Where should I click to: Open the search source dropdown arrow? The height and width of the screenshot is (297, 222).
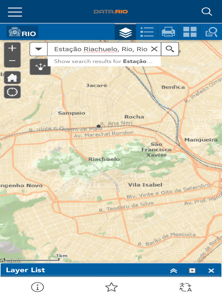coord(38,49)
